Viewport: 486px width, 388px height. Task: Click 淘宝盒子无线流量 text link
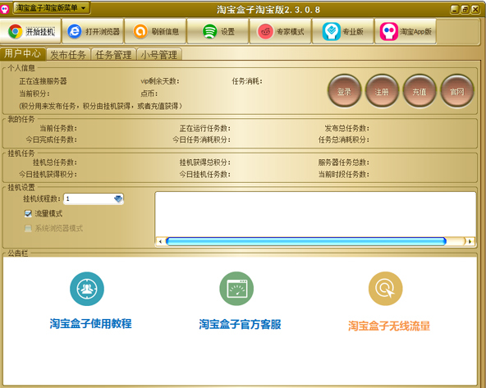coord(389,326)
